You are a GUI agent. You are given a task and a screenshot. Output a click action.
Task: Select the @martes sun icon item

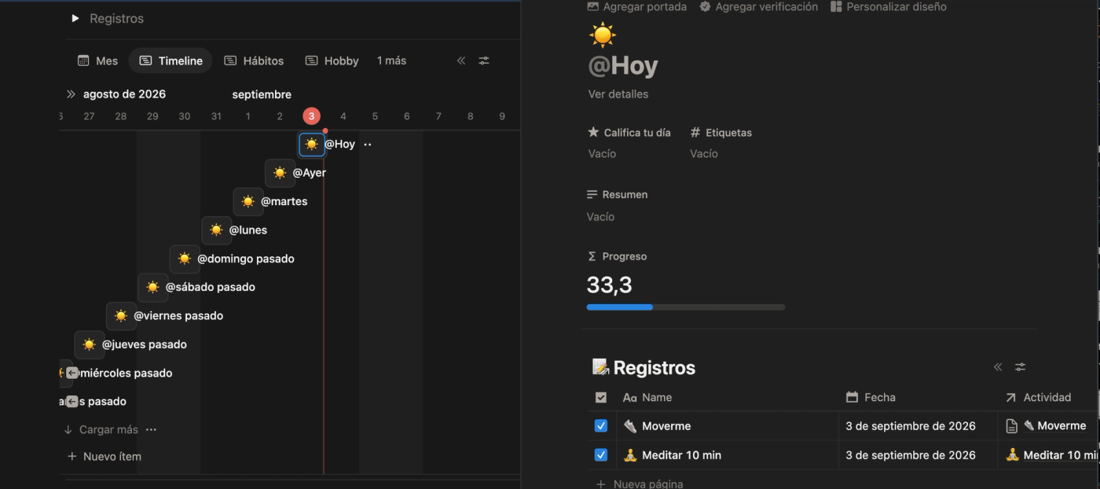[x=247, y=201]
